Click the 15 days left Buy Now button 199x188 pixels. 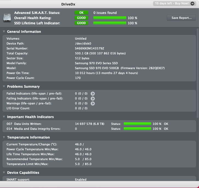coord(175,4)
